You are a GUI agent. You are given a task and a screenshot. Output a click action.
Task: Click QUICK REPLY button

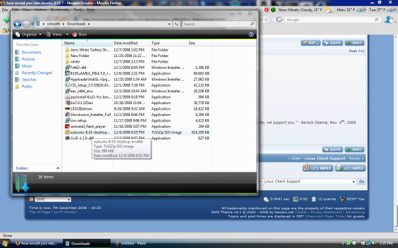(318, 168)
